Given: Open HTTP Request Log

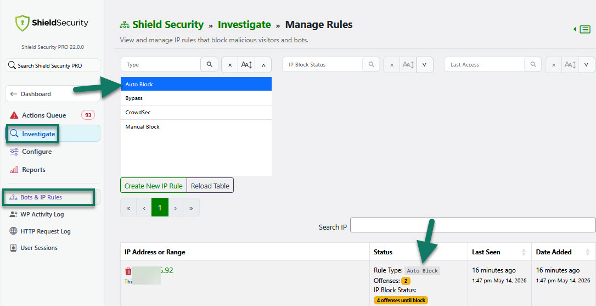Looking at the screenshot, I should click(x=45, y=231).
